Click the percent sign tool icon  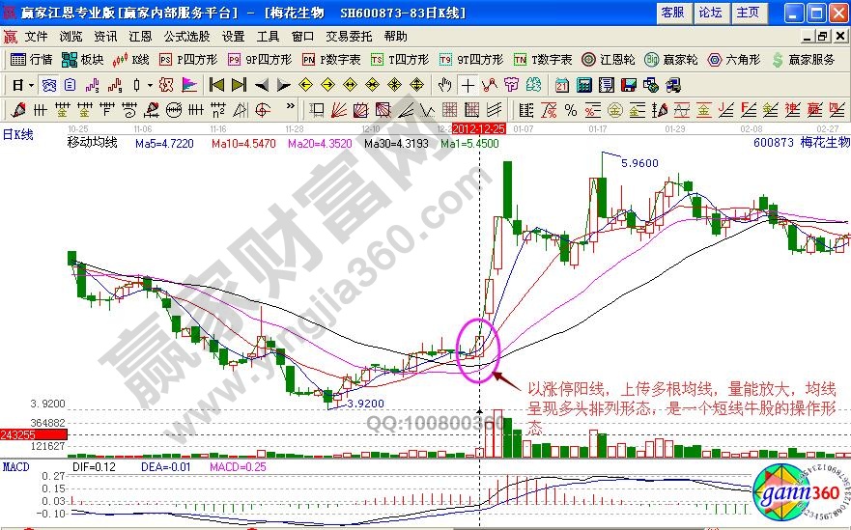click(571, 109)
